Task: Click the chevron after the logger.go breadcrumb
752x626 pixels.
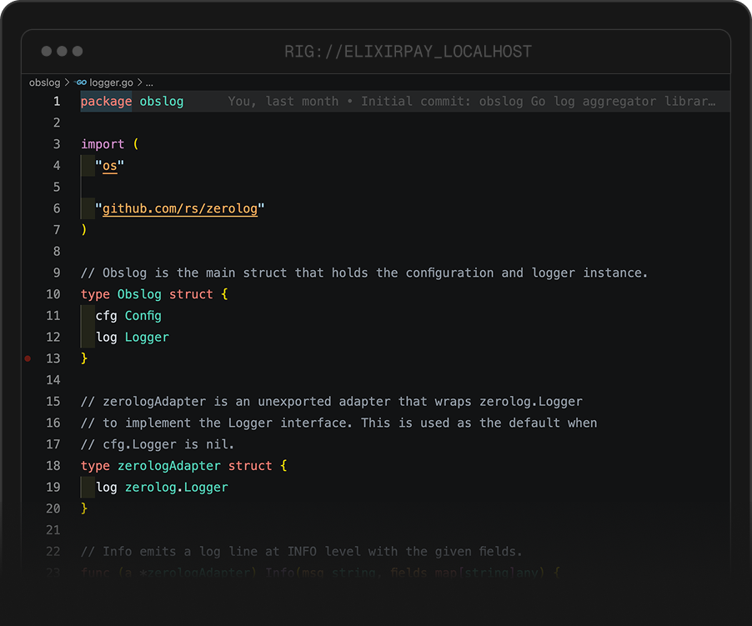Action: pyautogui.click(x=139, y=83)
